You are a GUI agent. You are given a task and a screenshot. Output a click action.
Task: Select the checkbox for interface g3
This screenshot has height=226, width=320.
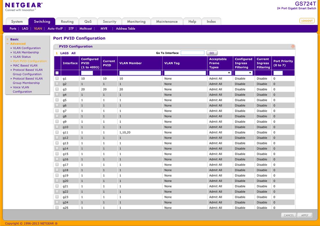(x=57, y=89)
